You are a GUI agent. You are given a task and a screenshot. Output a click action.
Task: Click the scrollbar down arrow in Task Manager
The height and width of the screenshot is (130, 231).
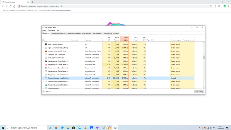tap(204, 88)
